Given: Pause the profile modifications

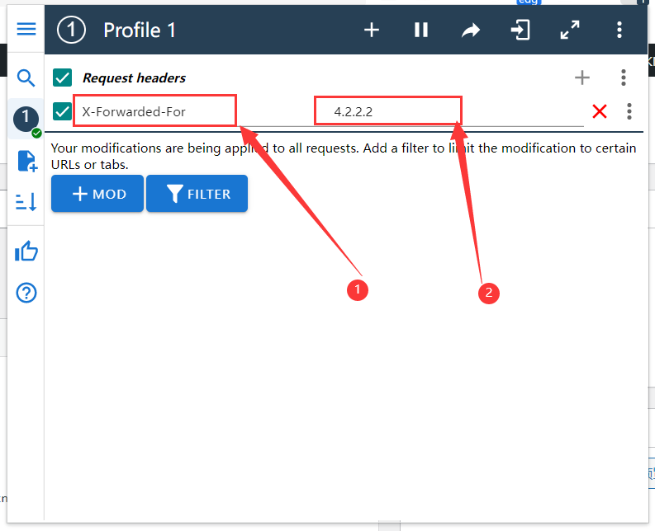Looking at the screenshot, I should coord(421,31).
